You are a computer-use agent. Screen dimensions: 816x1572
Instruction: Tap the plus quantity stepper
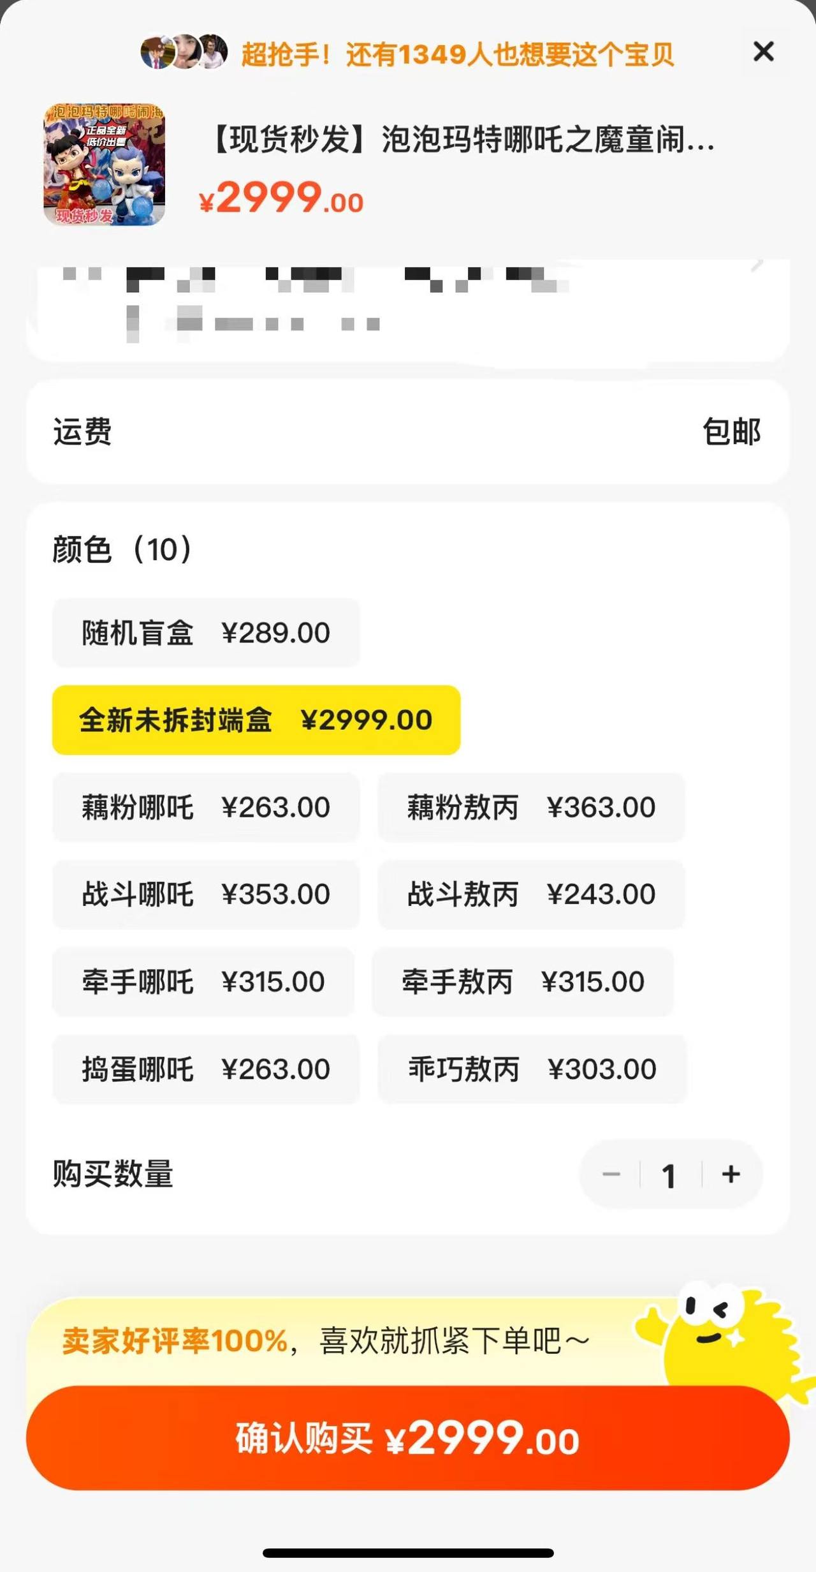click(731, 1174)
